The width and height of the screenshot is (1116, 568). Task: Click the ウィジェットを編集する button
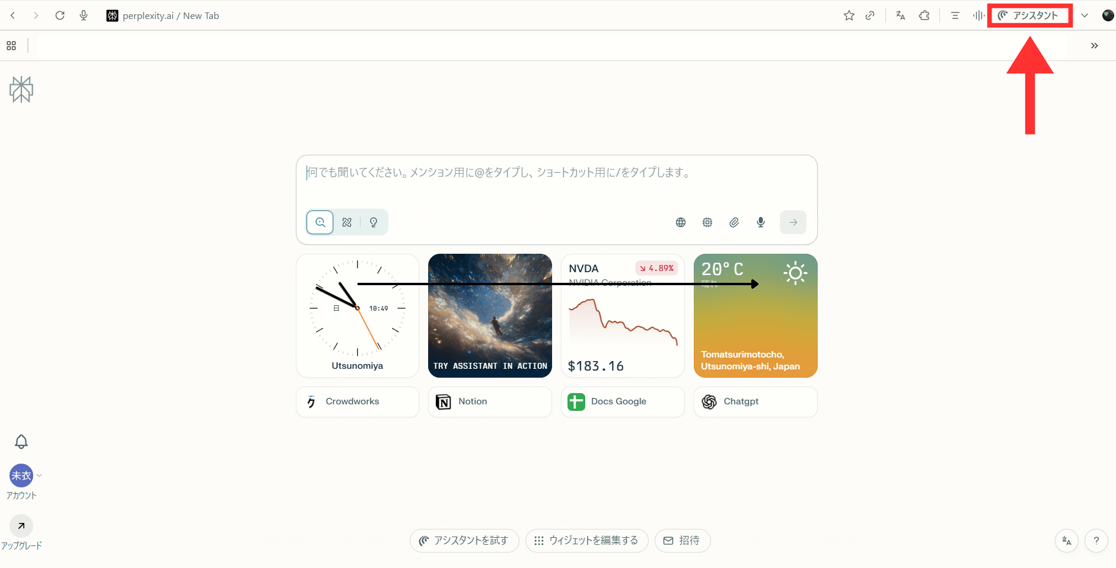pos(587,541)
